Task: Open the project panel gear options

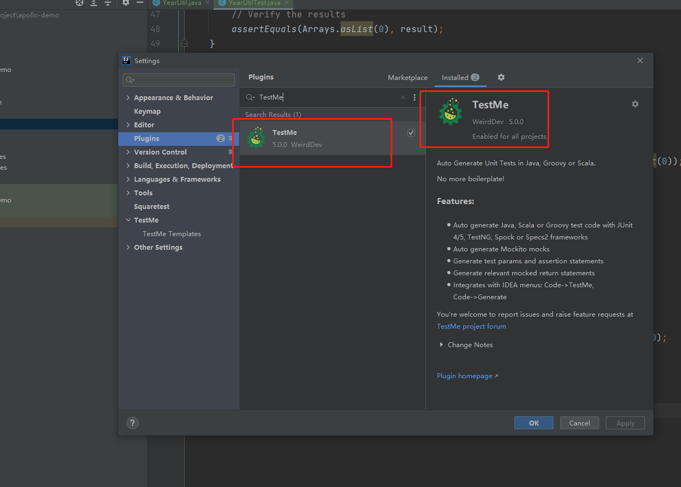Action: pos(126,3)
